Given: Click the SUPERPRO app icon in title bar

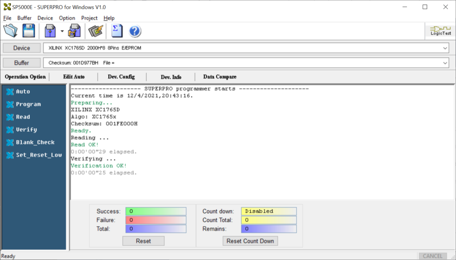Looking at the screenshot, I should click(7, 7).
